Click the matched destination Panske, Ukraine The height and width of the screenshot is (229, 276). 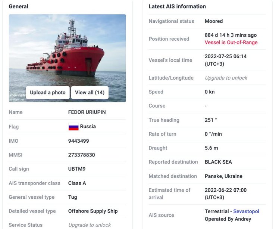[x=223, y=176]
